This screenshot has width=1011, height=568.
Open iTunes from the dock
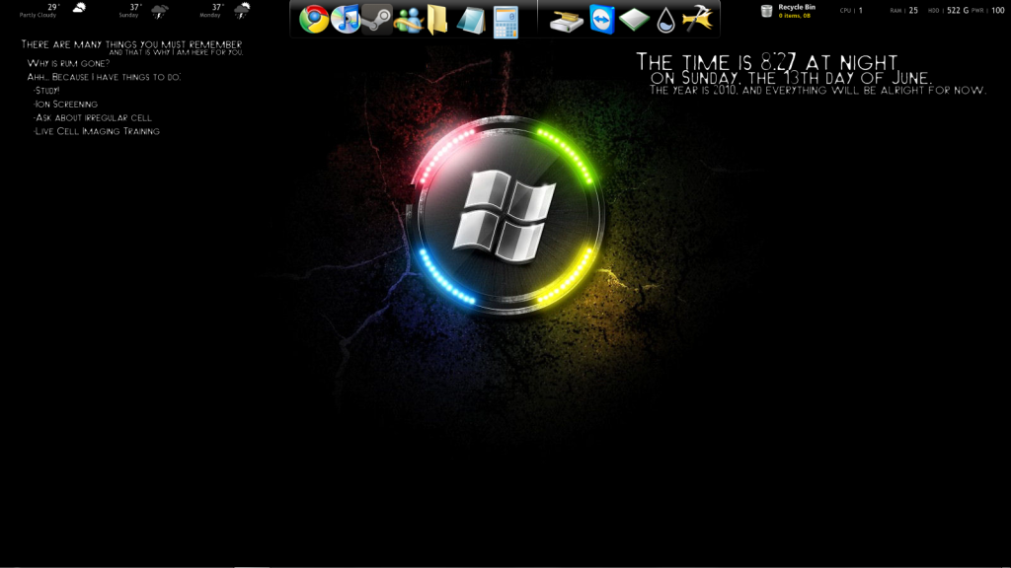click(346, 20)
